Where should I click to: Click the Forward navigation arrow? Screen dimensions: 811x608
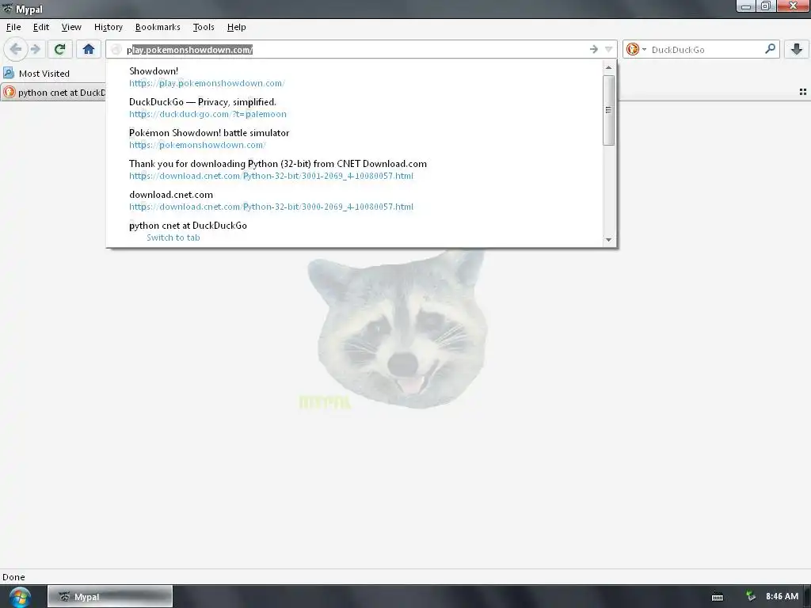[35, 49]
